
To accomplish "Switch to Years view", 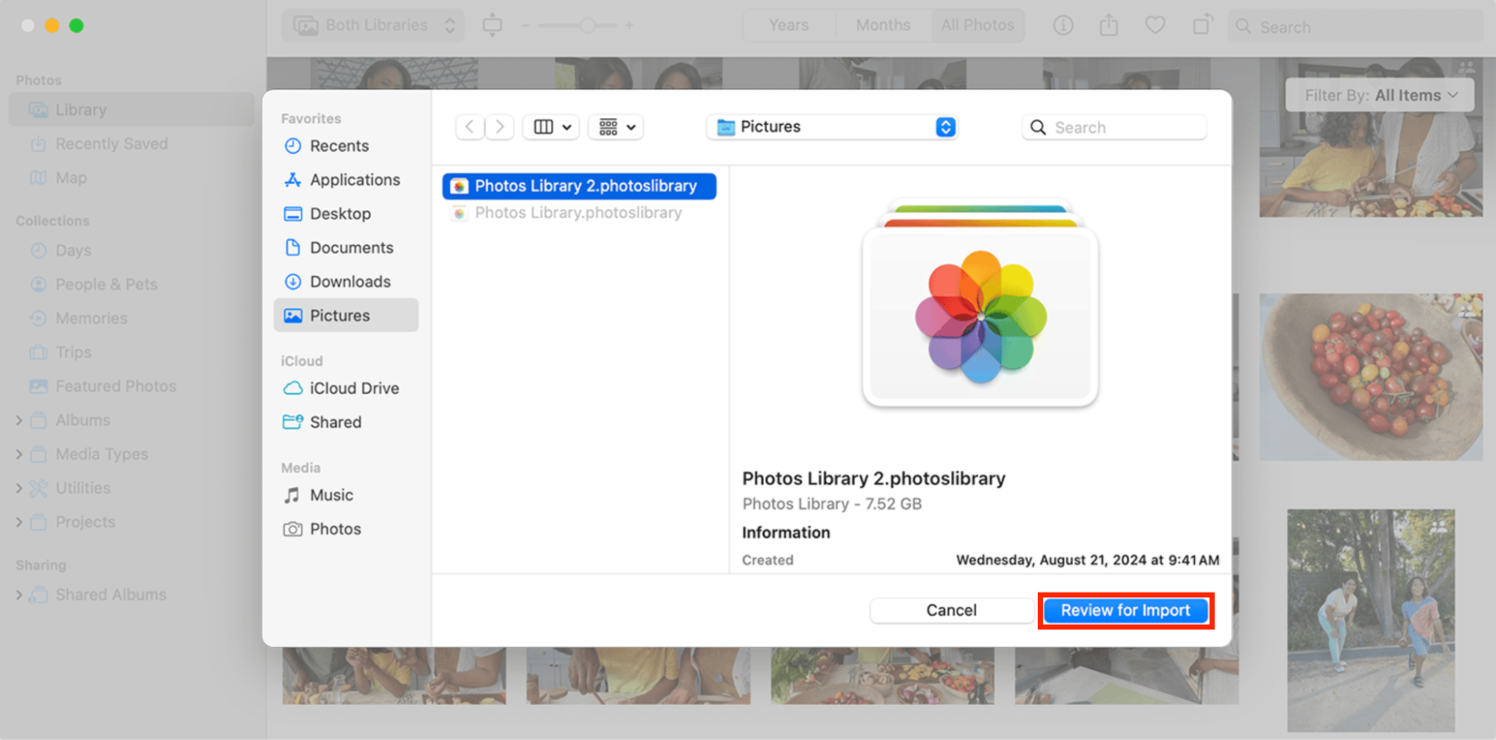I will [788, 25].
